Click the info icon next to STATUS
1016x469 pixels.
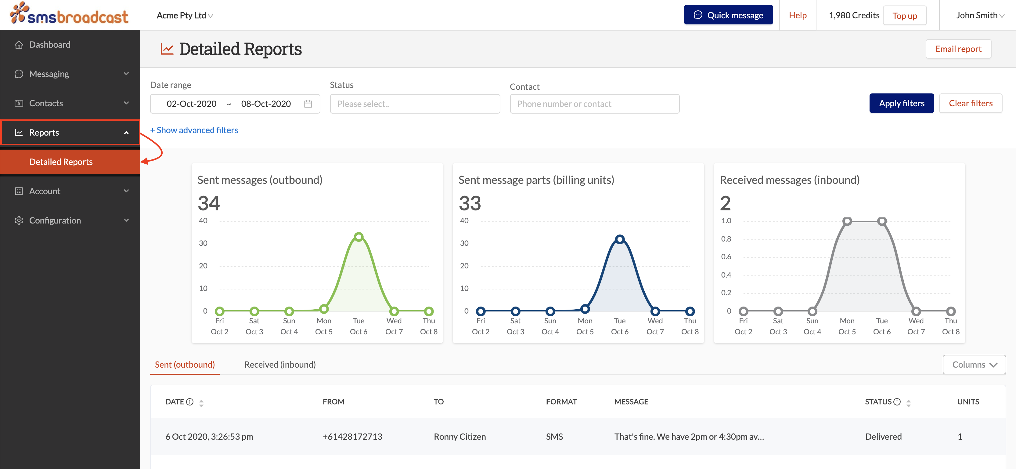pos(898,402)
